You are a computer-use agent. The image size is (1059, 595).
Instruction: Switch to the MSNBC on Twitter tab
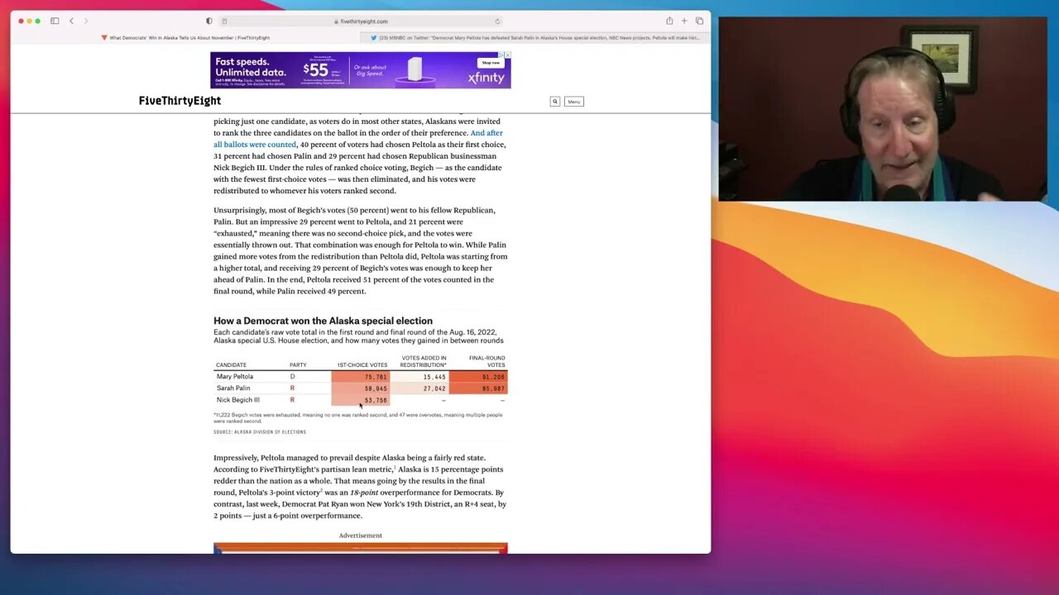(x=535, y=38)
